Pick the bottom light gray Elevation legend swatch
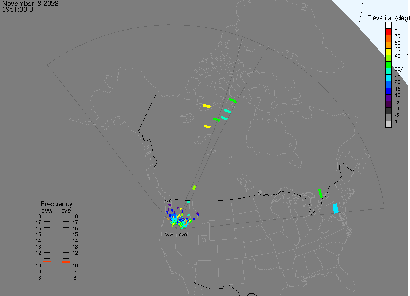This screenshot has width=410, height=296. coord(388,124)
